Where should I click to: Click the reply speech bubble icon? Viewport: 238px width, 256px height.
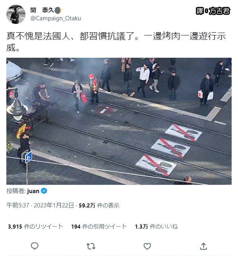[35, 246]
